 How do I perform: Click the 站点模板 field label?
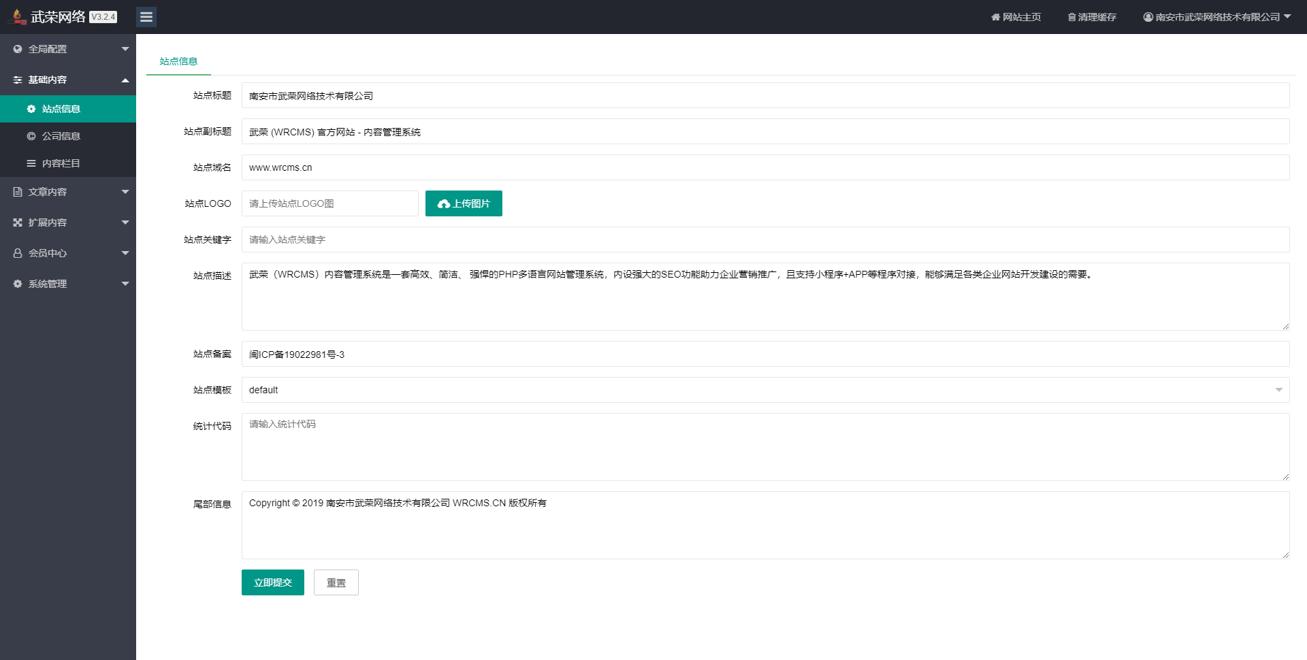click(x=212, y=390)
